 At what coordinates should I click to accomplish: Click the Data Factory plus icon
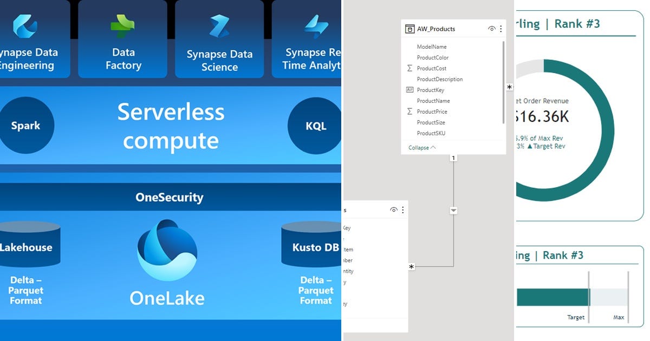122,25
